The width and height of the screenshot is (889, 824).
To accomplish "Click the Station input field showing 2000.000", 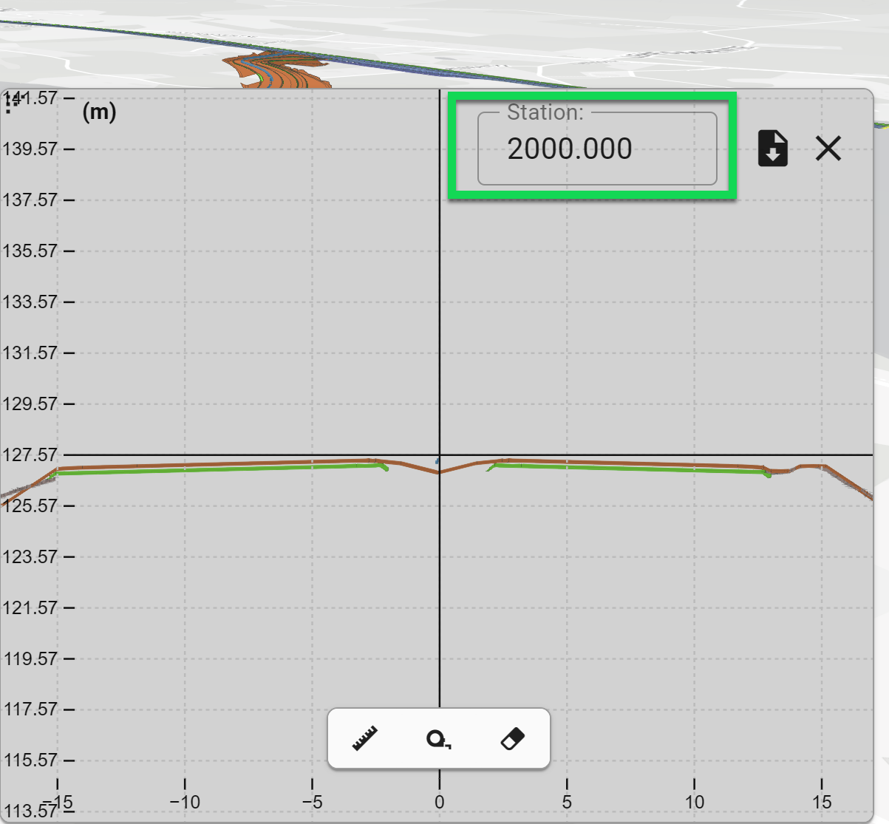I will pos(597,149).
